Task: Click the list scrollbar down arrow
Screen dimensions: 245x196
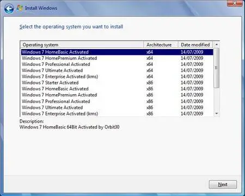Action: coord(216,114)
